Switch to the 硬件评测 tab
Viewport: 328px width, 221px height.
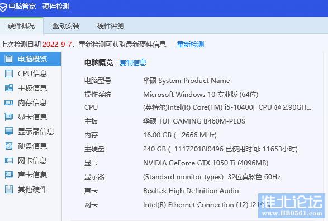[111, 26]
